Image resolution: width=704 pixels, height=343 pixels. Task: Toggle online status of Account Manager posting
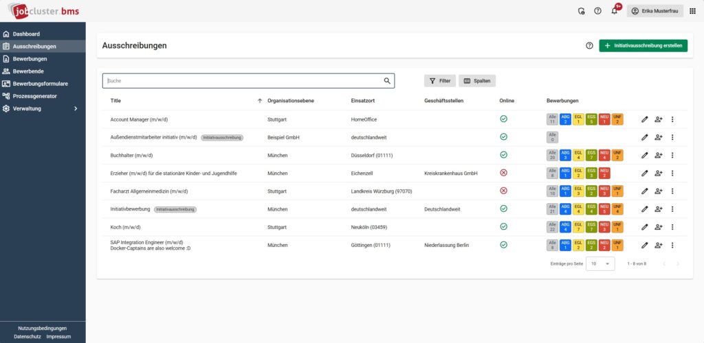tap(503, 119)
